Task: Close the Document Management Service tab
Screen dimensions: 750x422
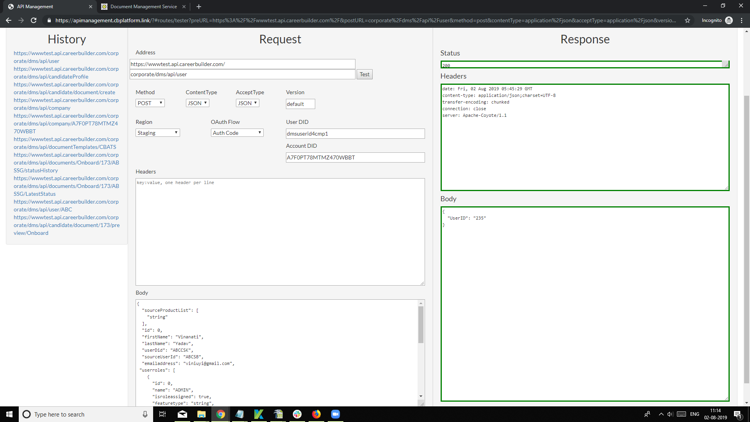Action: [x=184, y=7]
